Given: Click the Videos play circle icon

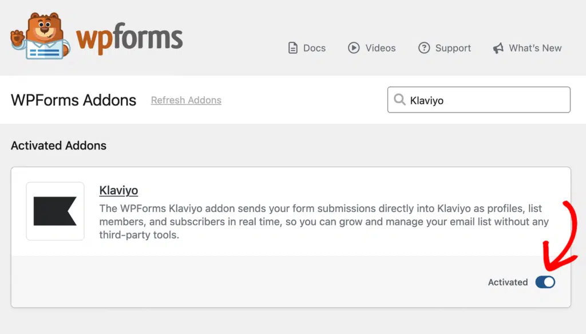Looking at the screenshot, I should (354, 48).
